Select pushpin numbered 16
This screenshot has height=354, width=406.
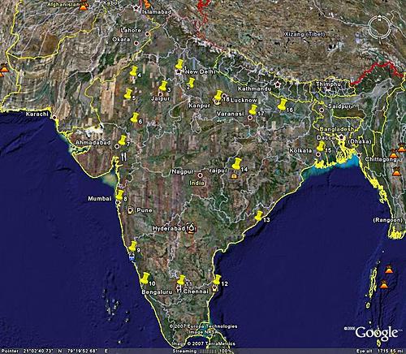[282, 104]
